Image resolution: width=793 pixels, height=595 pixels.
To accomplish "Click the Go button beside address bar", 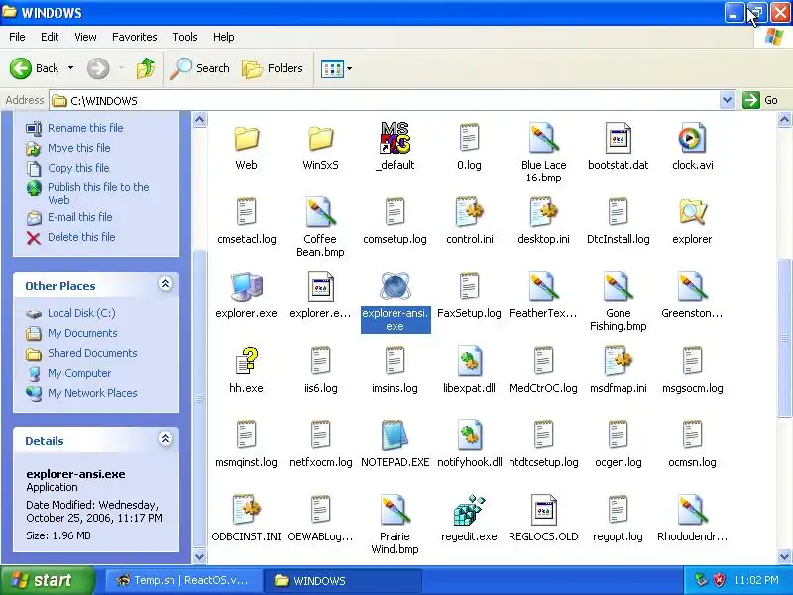I will point(759,100).
